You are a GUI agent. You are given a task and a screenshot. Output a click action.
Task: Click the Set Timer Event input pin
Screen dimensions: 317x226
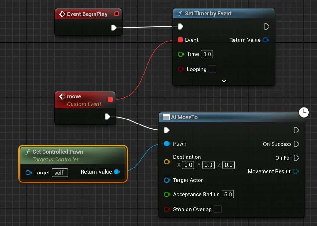coord(181,40)
